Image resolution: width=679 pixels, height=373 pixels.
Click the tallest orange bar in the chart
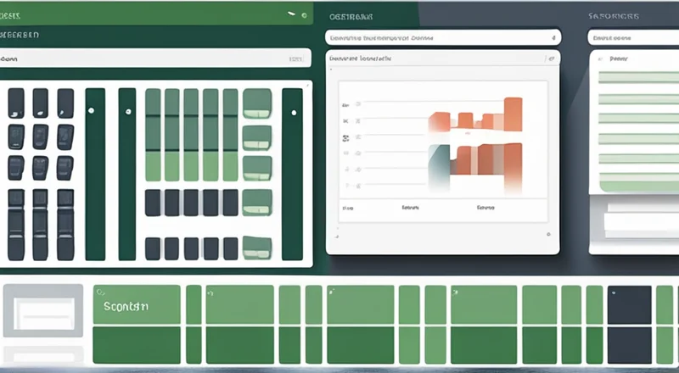click(x=513, y=114)
